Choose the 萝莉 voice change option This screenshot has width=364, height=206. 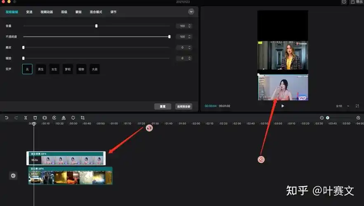click(68, 69)
